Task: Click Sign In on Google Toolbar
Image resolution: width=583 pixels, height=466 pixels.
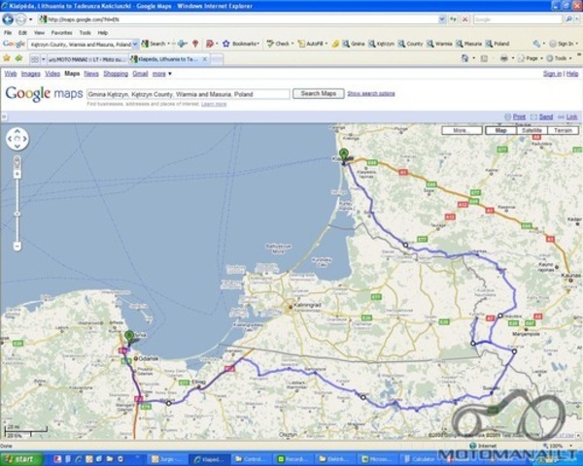Action: tap(563, 44)
